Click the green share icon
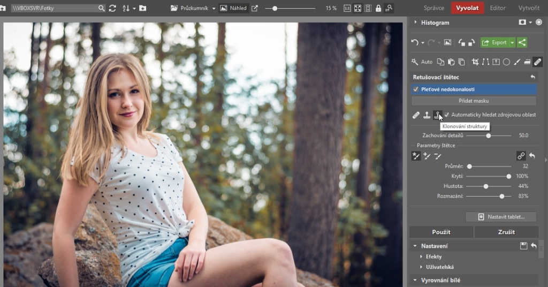The height and width of the screenshot is (287, 548). 522,42
